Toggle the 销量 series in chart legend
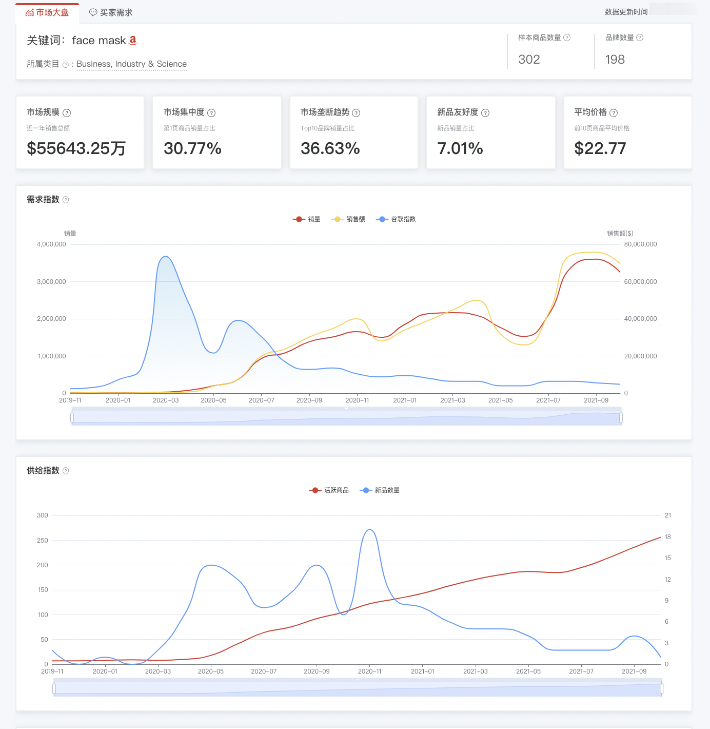The height and width of the screenshot is (729, 710). tap(307, 219)
